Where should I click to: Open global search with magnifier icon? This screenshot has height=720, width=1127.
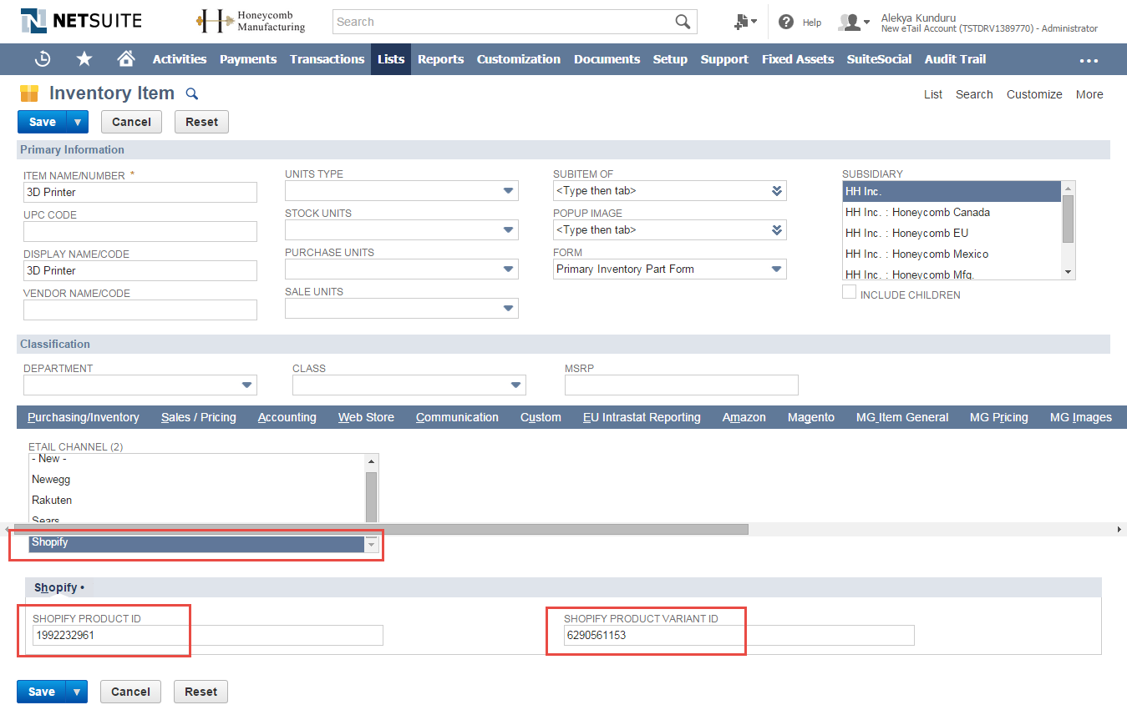pyautogui.click(x=683, y=21)
